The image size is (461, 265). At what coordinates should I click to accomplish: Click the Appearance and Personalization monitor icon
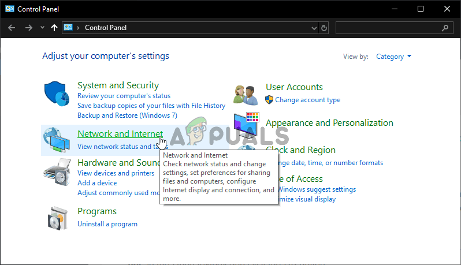(246, 124)
